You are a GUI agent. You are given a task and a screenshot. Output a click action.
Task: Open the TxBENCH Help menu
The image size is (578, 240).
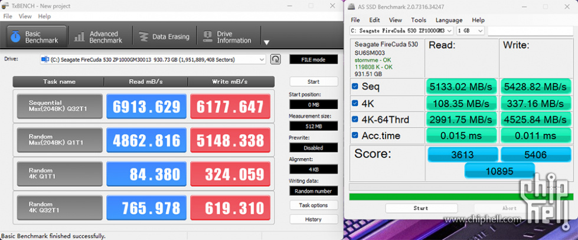pos(44,17)
